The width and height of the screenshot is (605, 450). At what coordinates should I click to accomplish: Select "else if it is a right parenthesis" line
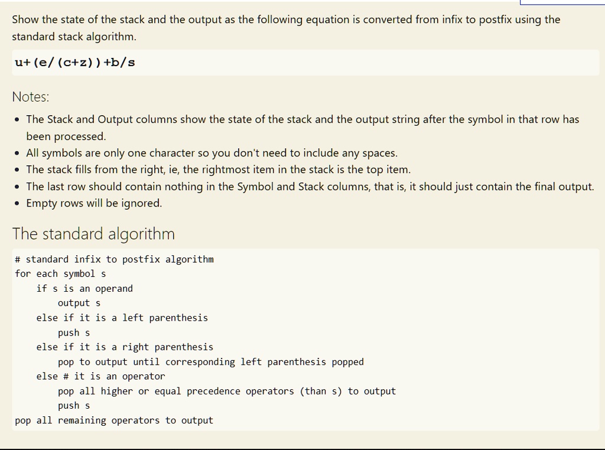pyautogui.click(x=125, y=347)
